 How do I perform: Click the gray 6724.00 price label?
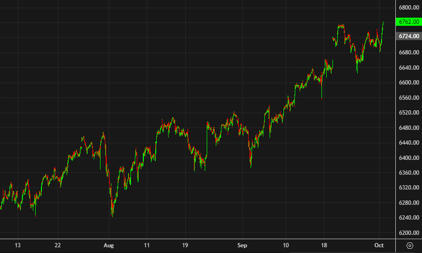[409, 36]
